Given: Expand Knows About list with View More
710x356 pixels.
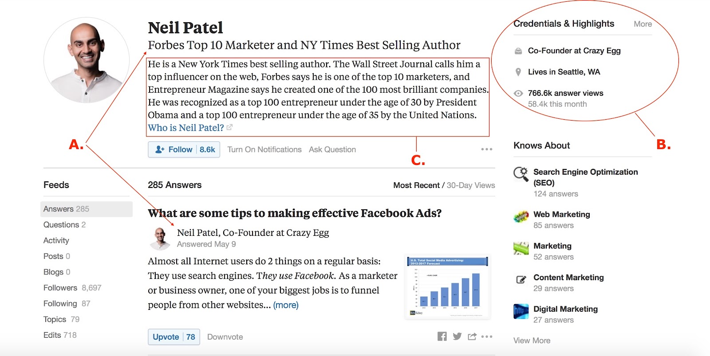Looking at the screenshot, I should (532, 340).
